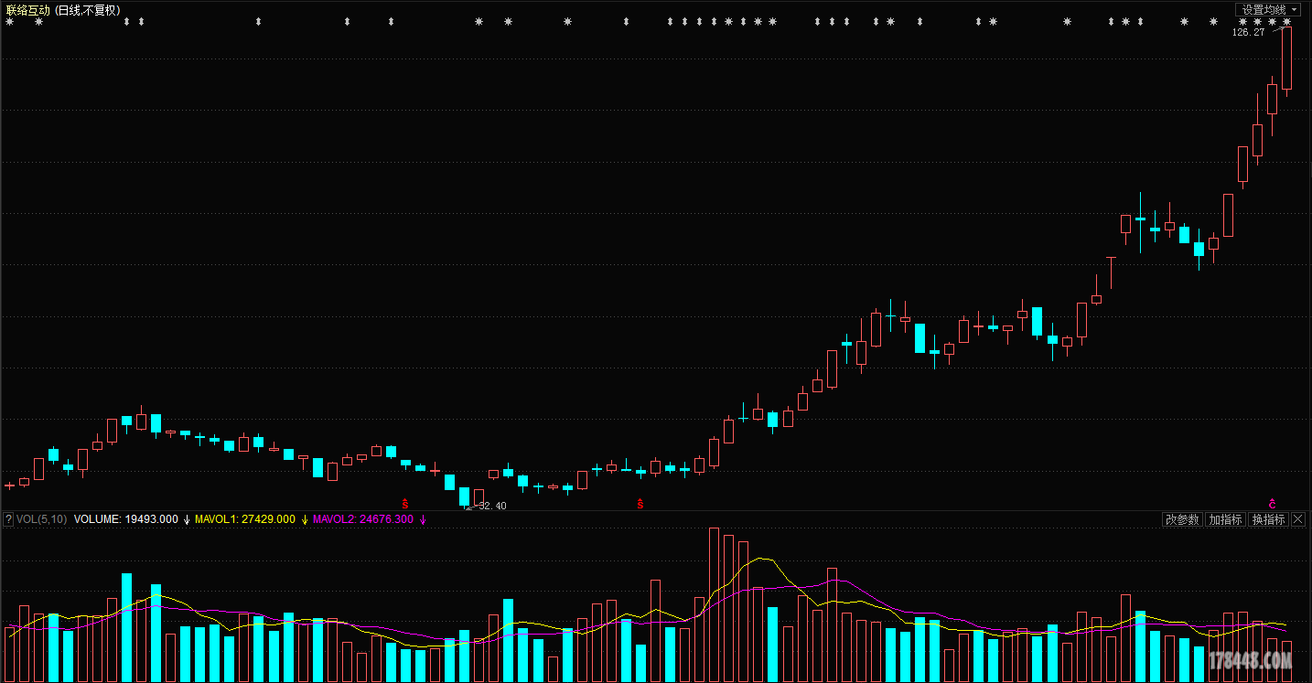Close the VOL indicator panel
Image resolution: width=1312 pixels, height=683 pixels.
click(x=1298, y=519)
